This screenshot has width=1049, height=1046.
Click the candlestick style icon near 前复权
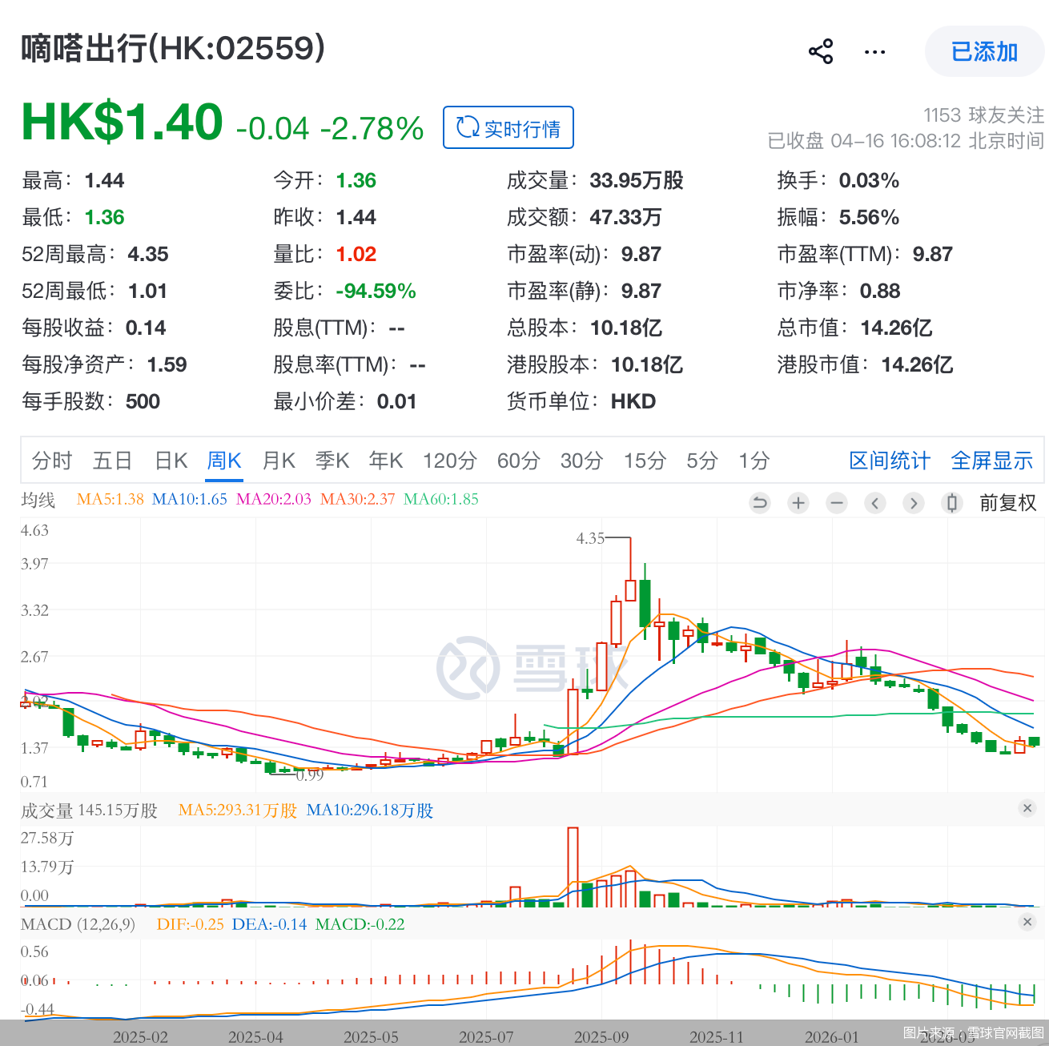(x=951, y=503)
